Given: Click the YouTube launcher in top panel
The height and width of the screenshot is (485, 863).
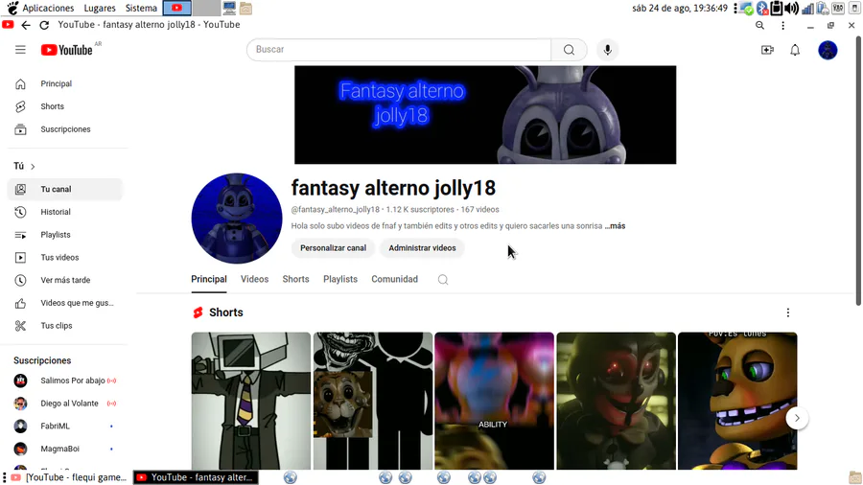Looking at the screenshot, I should click(x=176, y=9).
